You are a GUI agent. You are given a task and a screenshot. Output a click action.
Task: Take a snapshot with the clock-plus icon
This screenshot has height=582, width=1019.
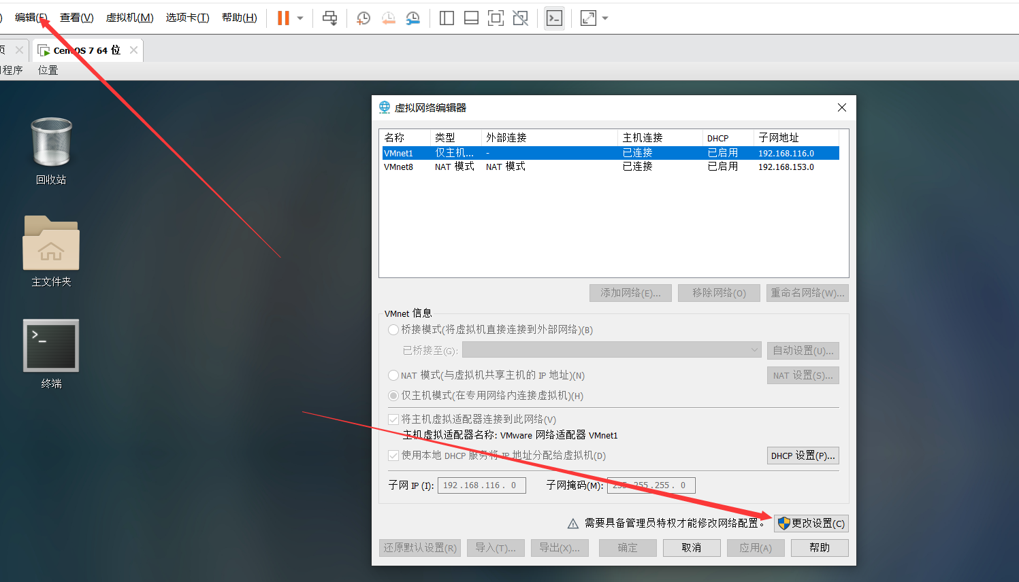pos(363,18)
